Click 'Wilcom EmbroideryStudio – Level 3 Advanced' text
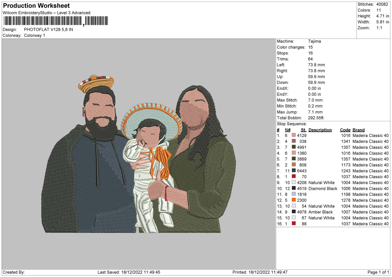The height and width of the screenshot is (277, 392). coord(46,13)
